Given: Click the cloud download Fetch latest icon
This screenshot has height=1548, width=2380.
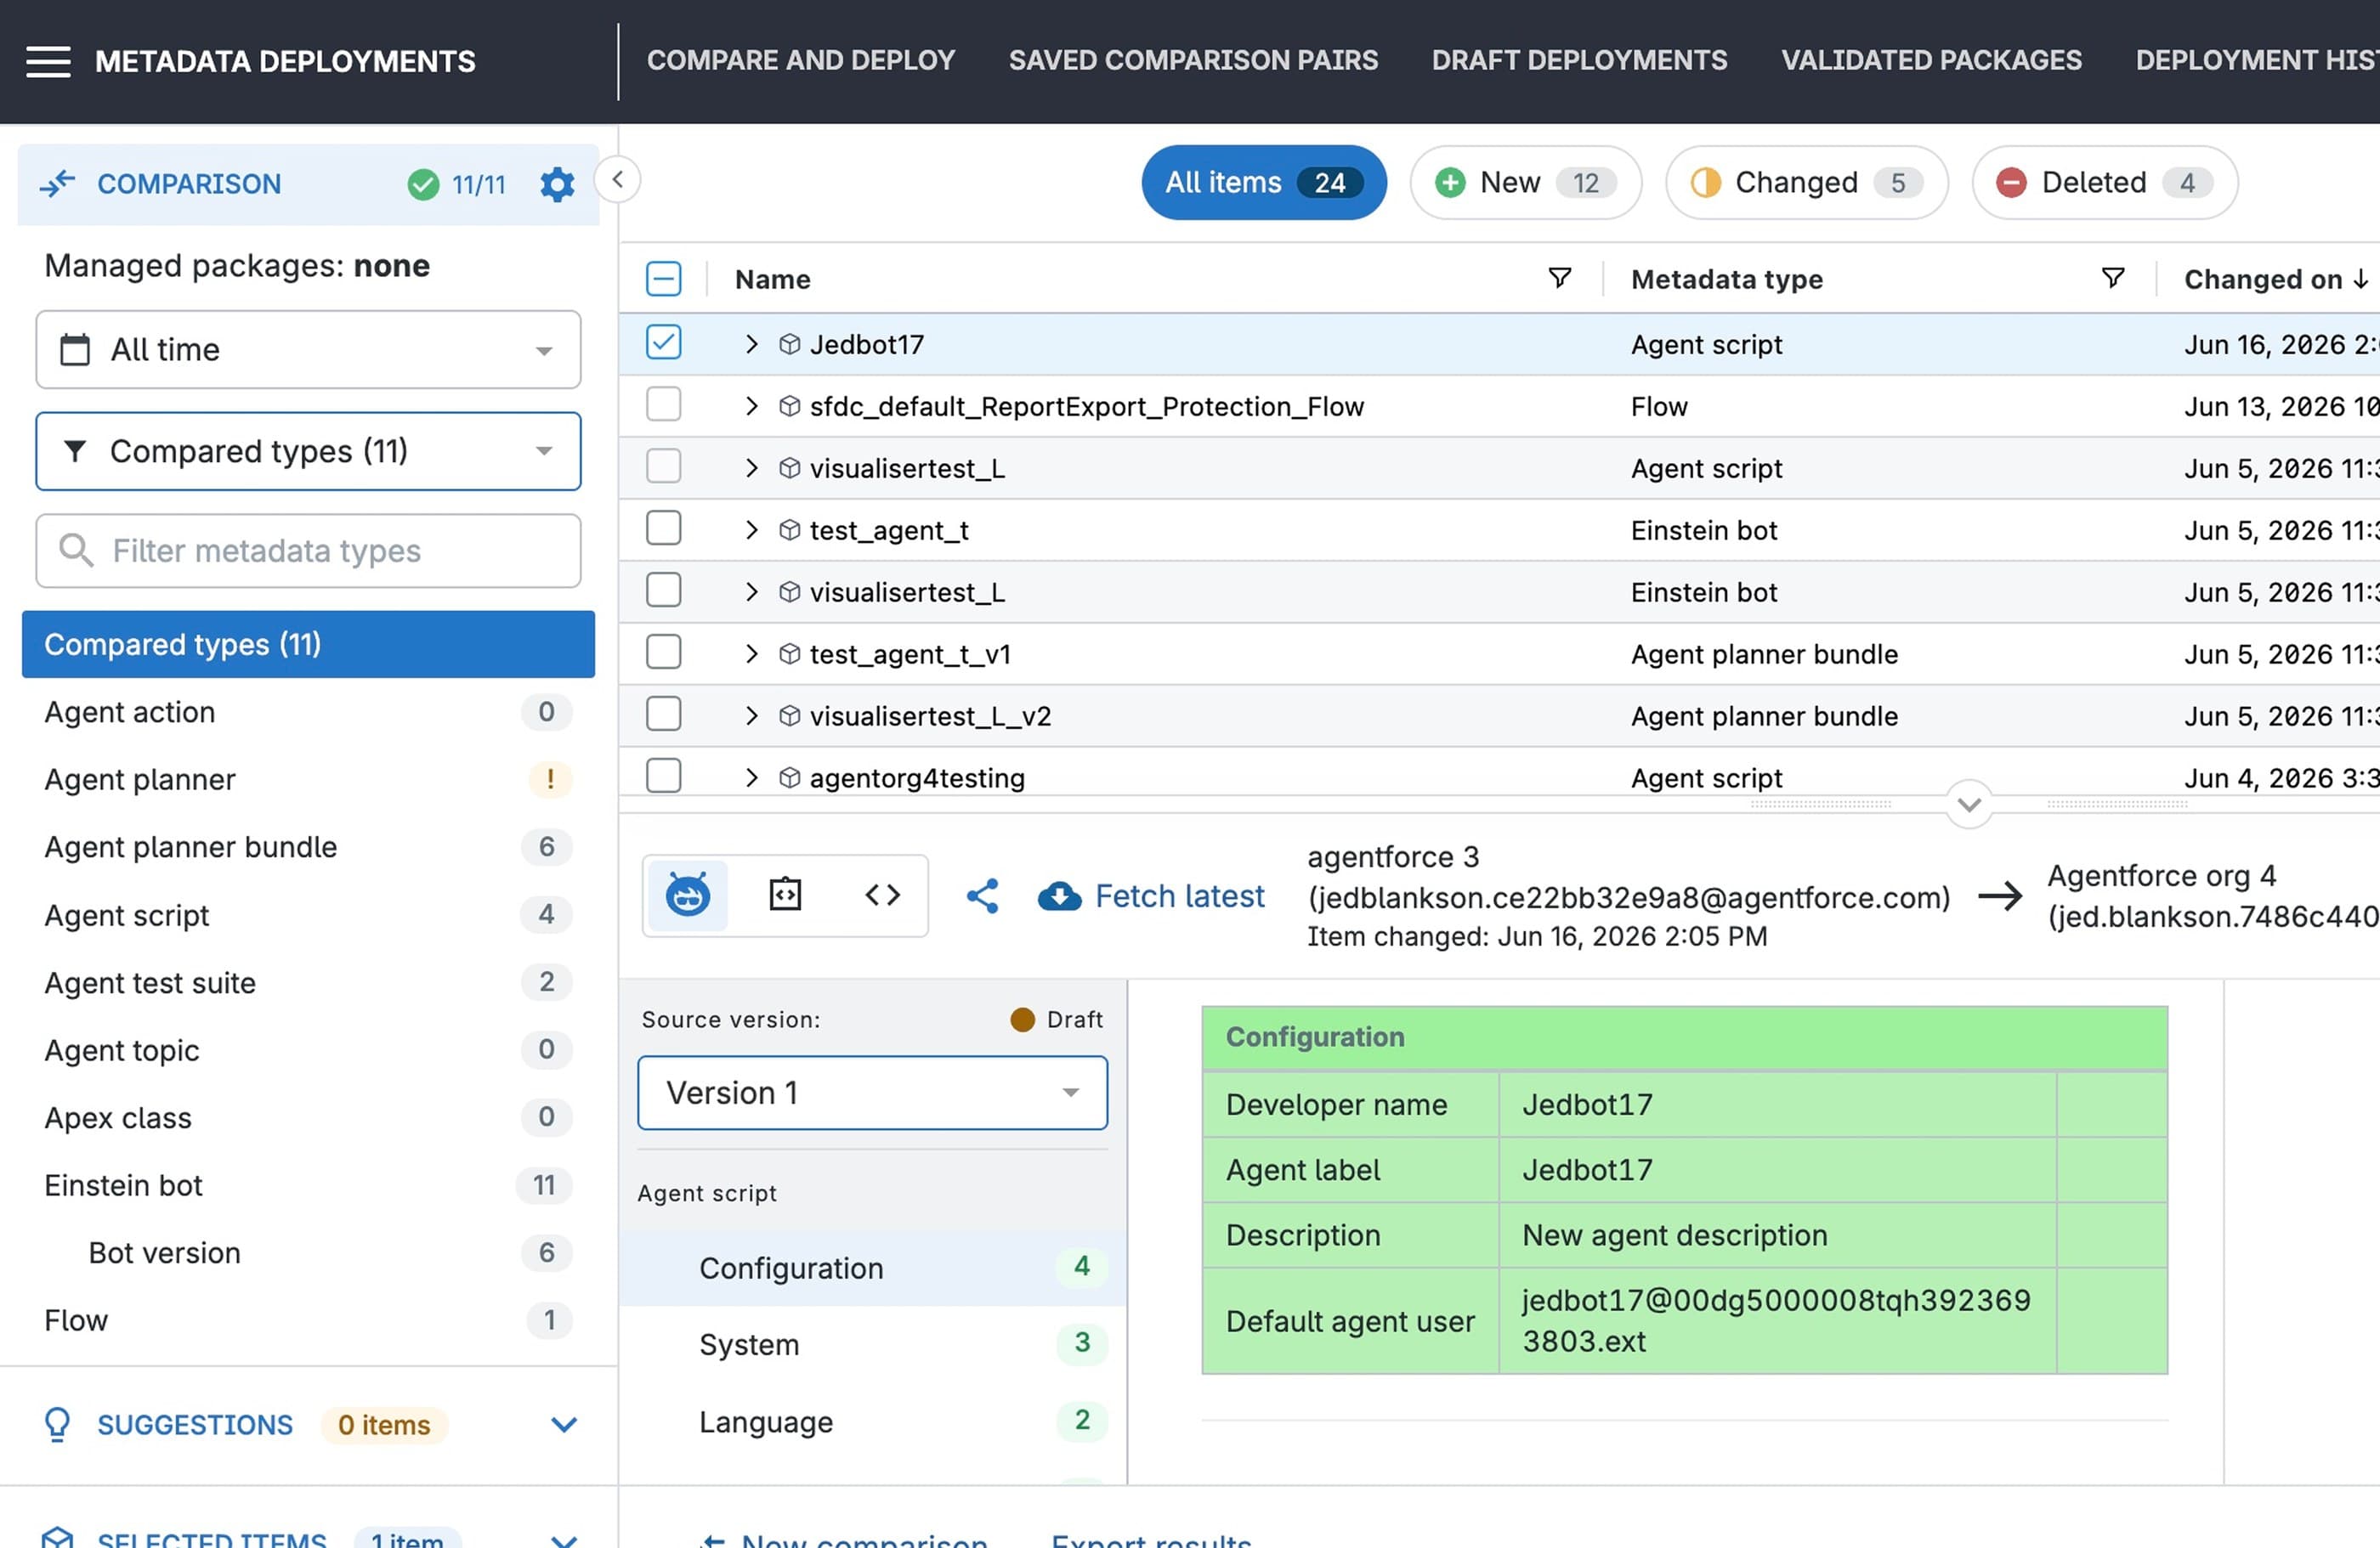Looking at the screenshot, I should pyautogui.click(x=1059, y=896).
